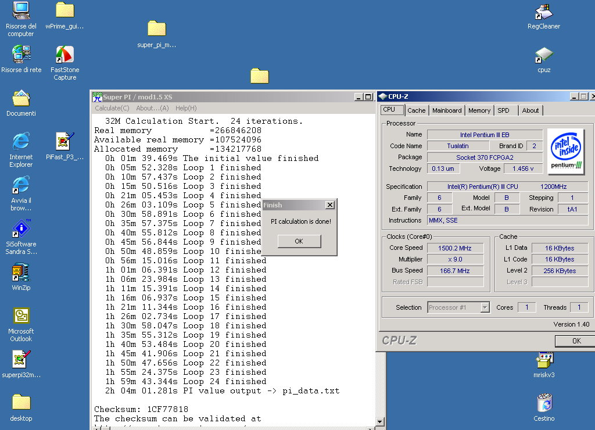Open the Help(H) menu in Super PI
The height and width of the screenshot is (430, 595).
(186, 108)
